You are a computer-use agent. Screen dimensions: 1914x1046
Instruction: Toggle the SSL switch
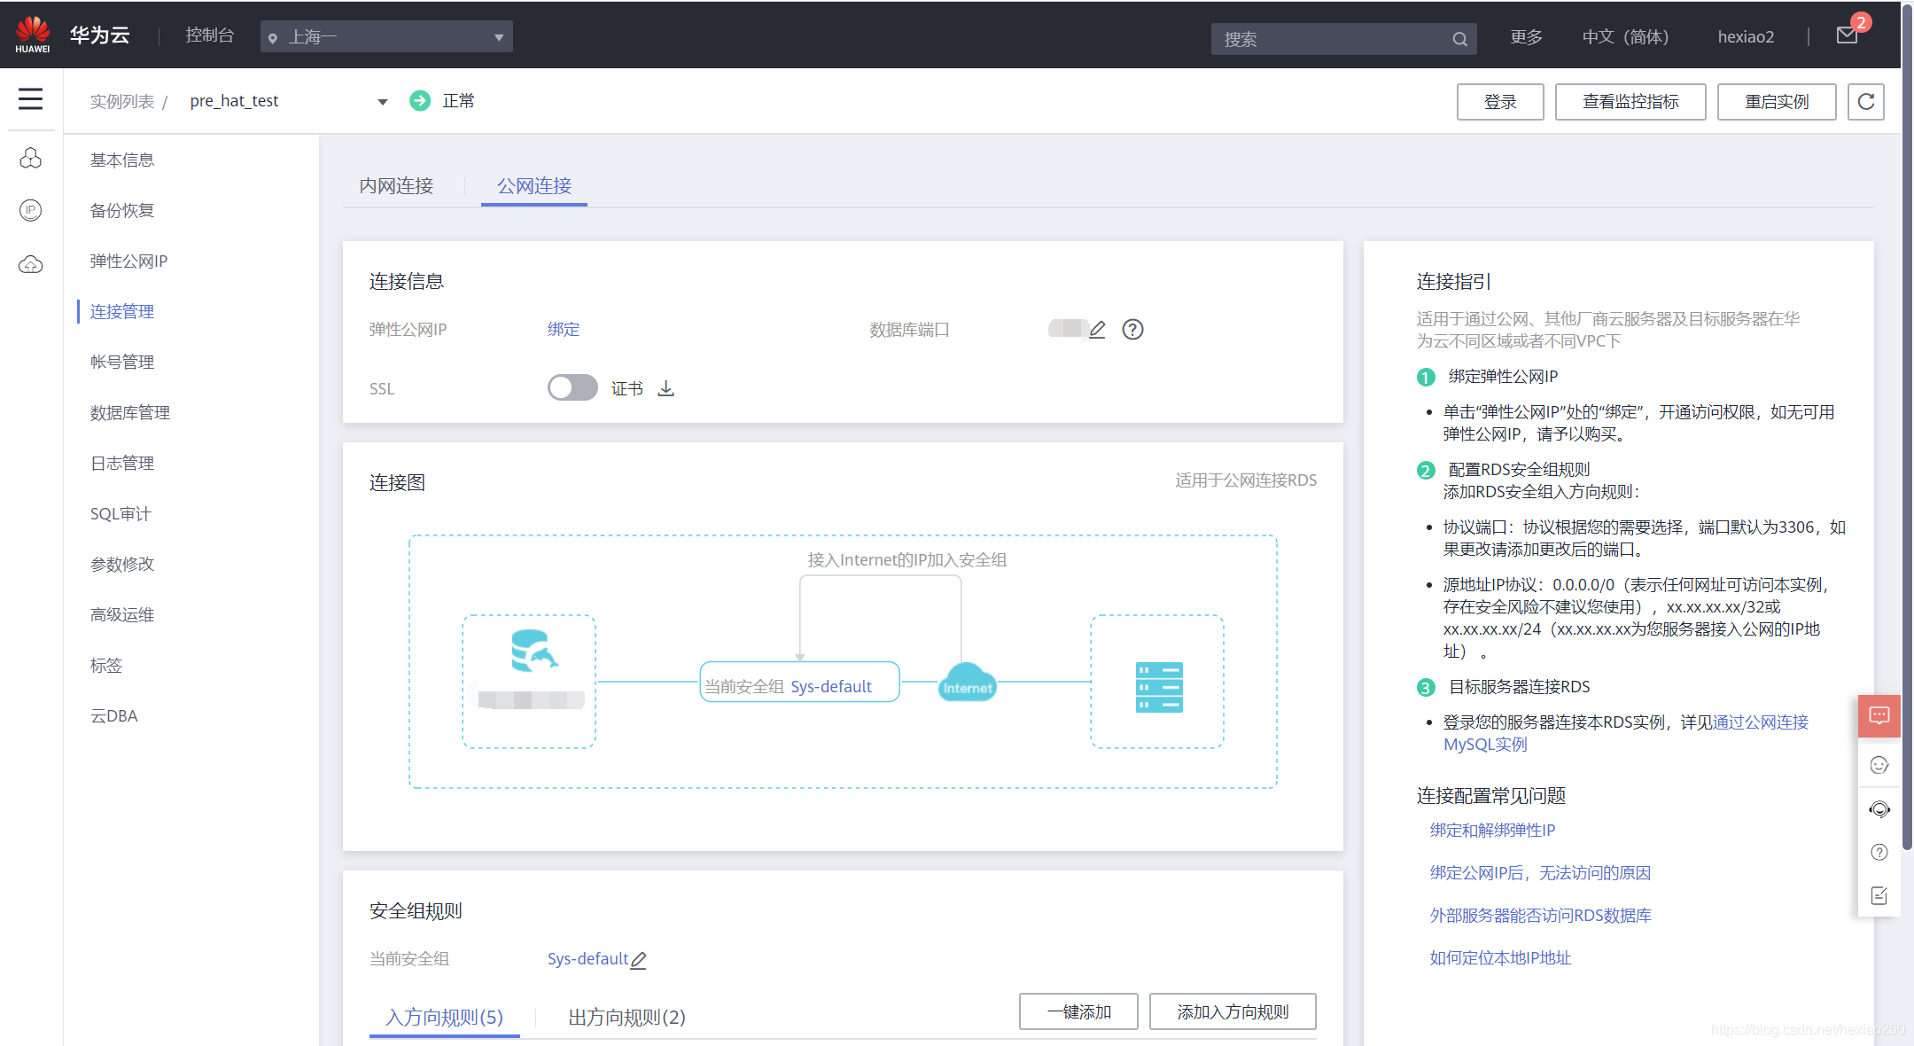pyautogui.click(x=572, y=387)
